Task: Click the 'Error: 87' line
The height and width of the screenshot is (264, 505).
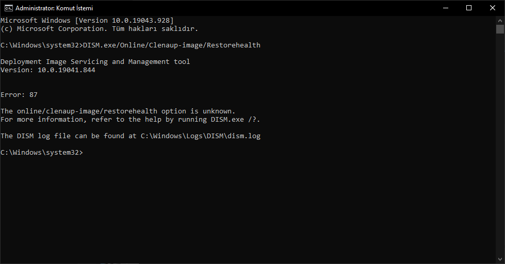Action: point(19,95)
